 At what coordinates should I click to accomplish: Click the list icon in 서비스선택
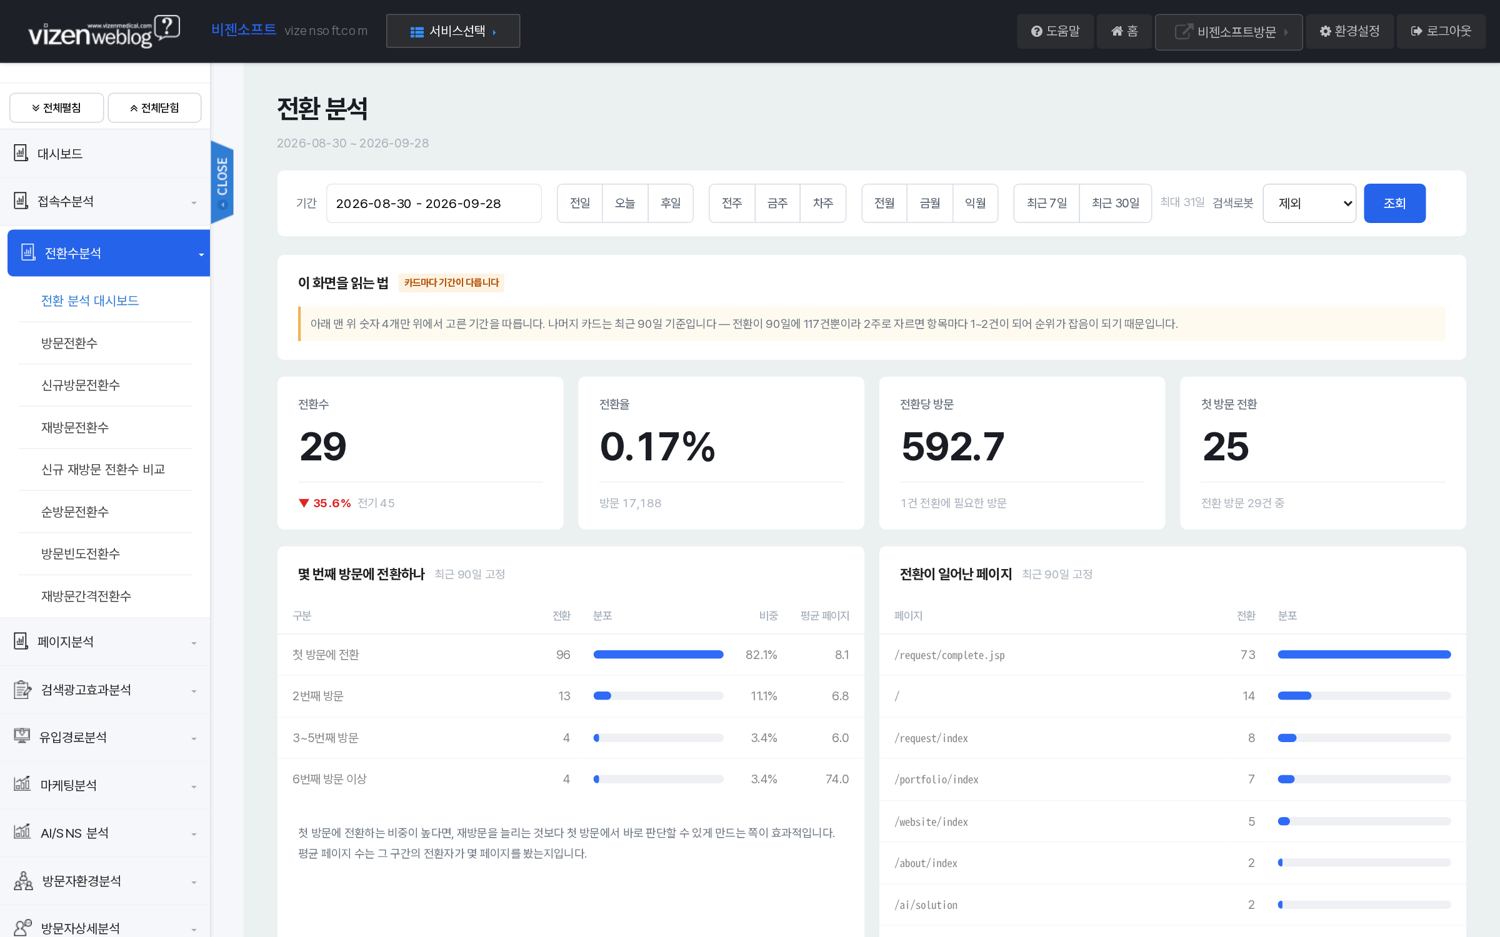[417, 32]
